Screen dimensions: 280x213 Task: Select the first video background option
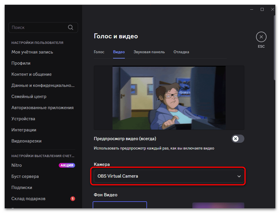[x=120, y=205]
